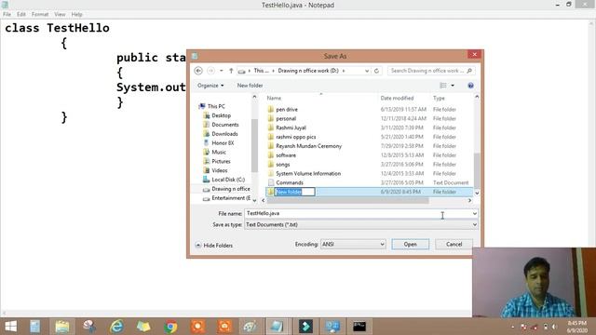Viewport: 596px width, 335px height.
Task: Open Notepad Edit menu
Action: coord(21,15)
